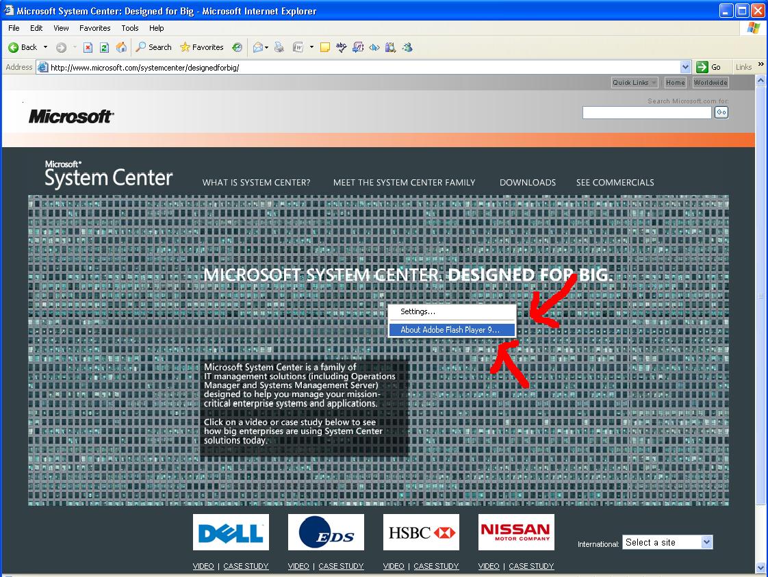
Task: Click the Worldwide header button
Action: pyautogui.click(x=711, y=82)
